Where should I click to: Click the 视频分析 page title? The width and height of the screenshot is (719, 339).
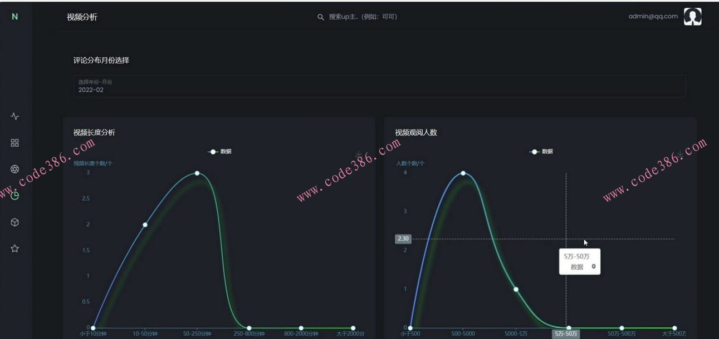[x=82, y=17]
